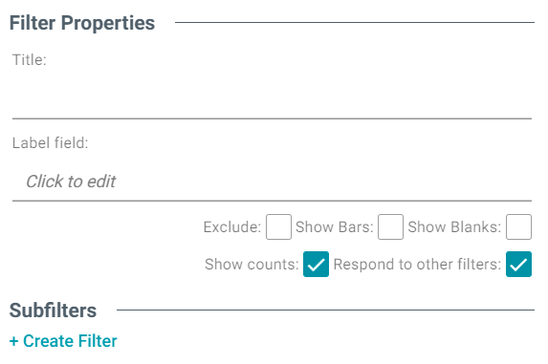Edit the Label field 'Click to edit' box

pyautogui.click(x=272, y=182)
